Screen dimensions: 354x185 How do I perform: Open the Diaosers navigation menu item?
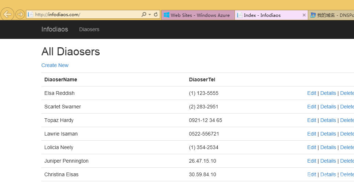(89, 29)
